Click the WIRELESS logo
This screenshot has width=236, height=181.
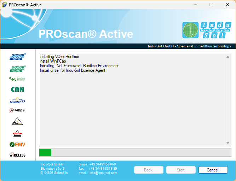(17, 155)
